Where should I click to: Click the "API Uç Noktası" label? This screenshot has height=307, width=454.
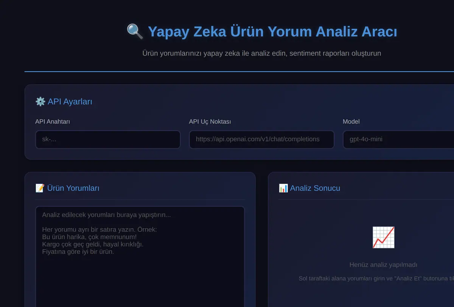pos(210,122)
